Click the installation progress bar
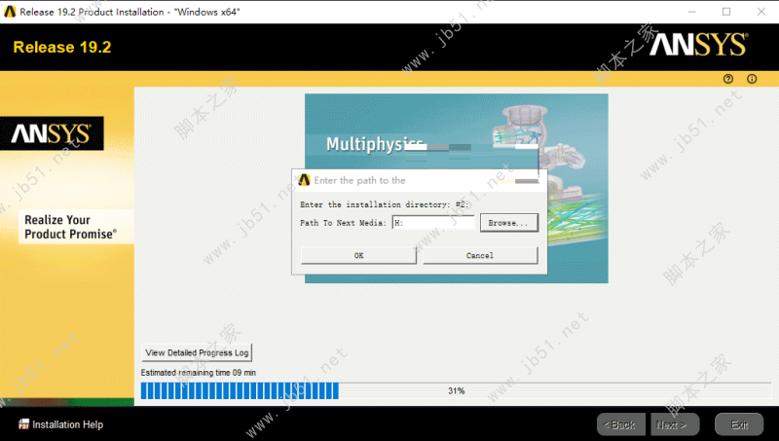Image resolution: width=779 pixels, height=441 pixels. click(456, 390)
